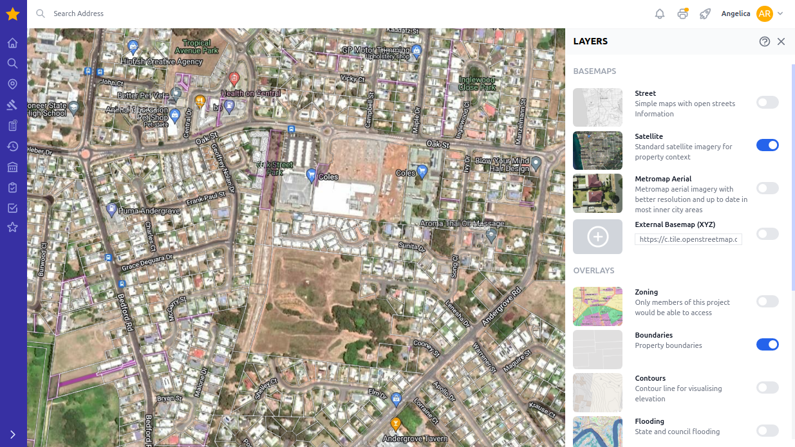Click the Coles blue cart marker on right
The height and width of the screenshot is (447, 795).
coord(422,171)
